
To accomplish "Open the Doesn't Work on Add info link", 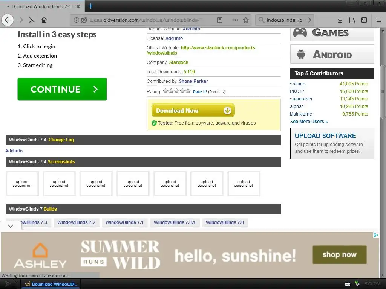I will pyautogui.click(x=191, y=29).
